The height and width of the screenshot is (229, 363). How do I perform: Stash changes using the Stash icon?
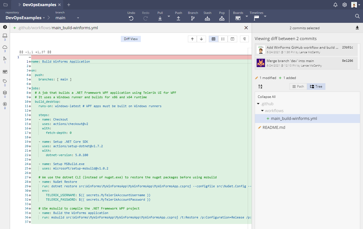click(207, 18)
